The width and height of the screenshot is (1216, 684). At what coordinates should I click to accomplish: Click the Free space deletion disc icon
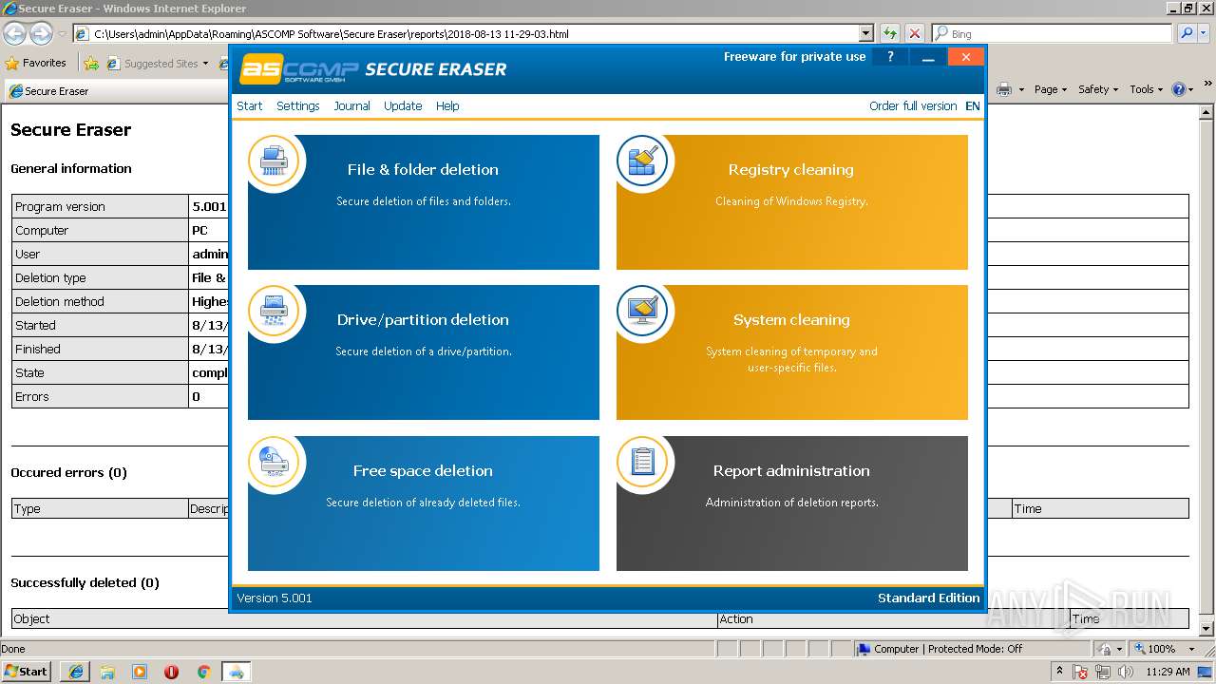tap(274, 462)
